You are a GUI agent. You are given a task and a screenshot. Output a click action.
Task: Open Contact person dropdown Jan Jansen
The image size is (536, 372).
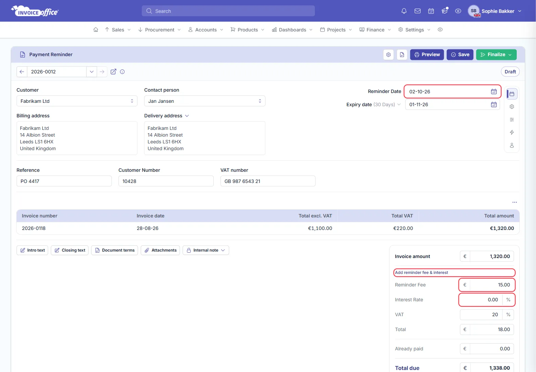[x=205, y=101]
